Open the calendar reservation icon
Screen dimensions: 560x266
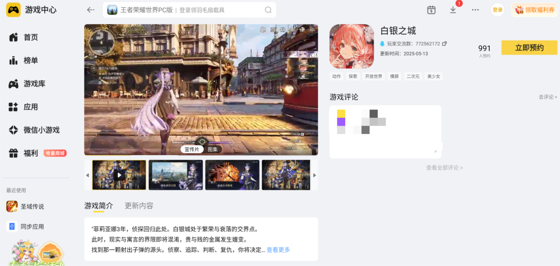[x=431, y=10]
